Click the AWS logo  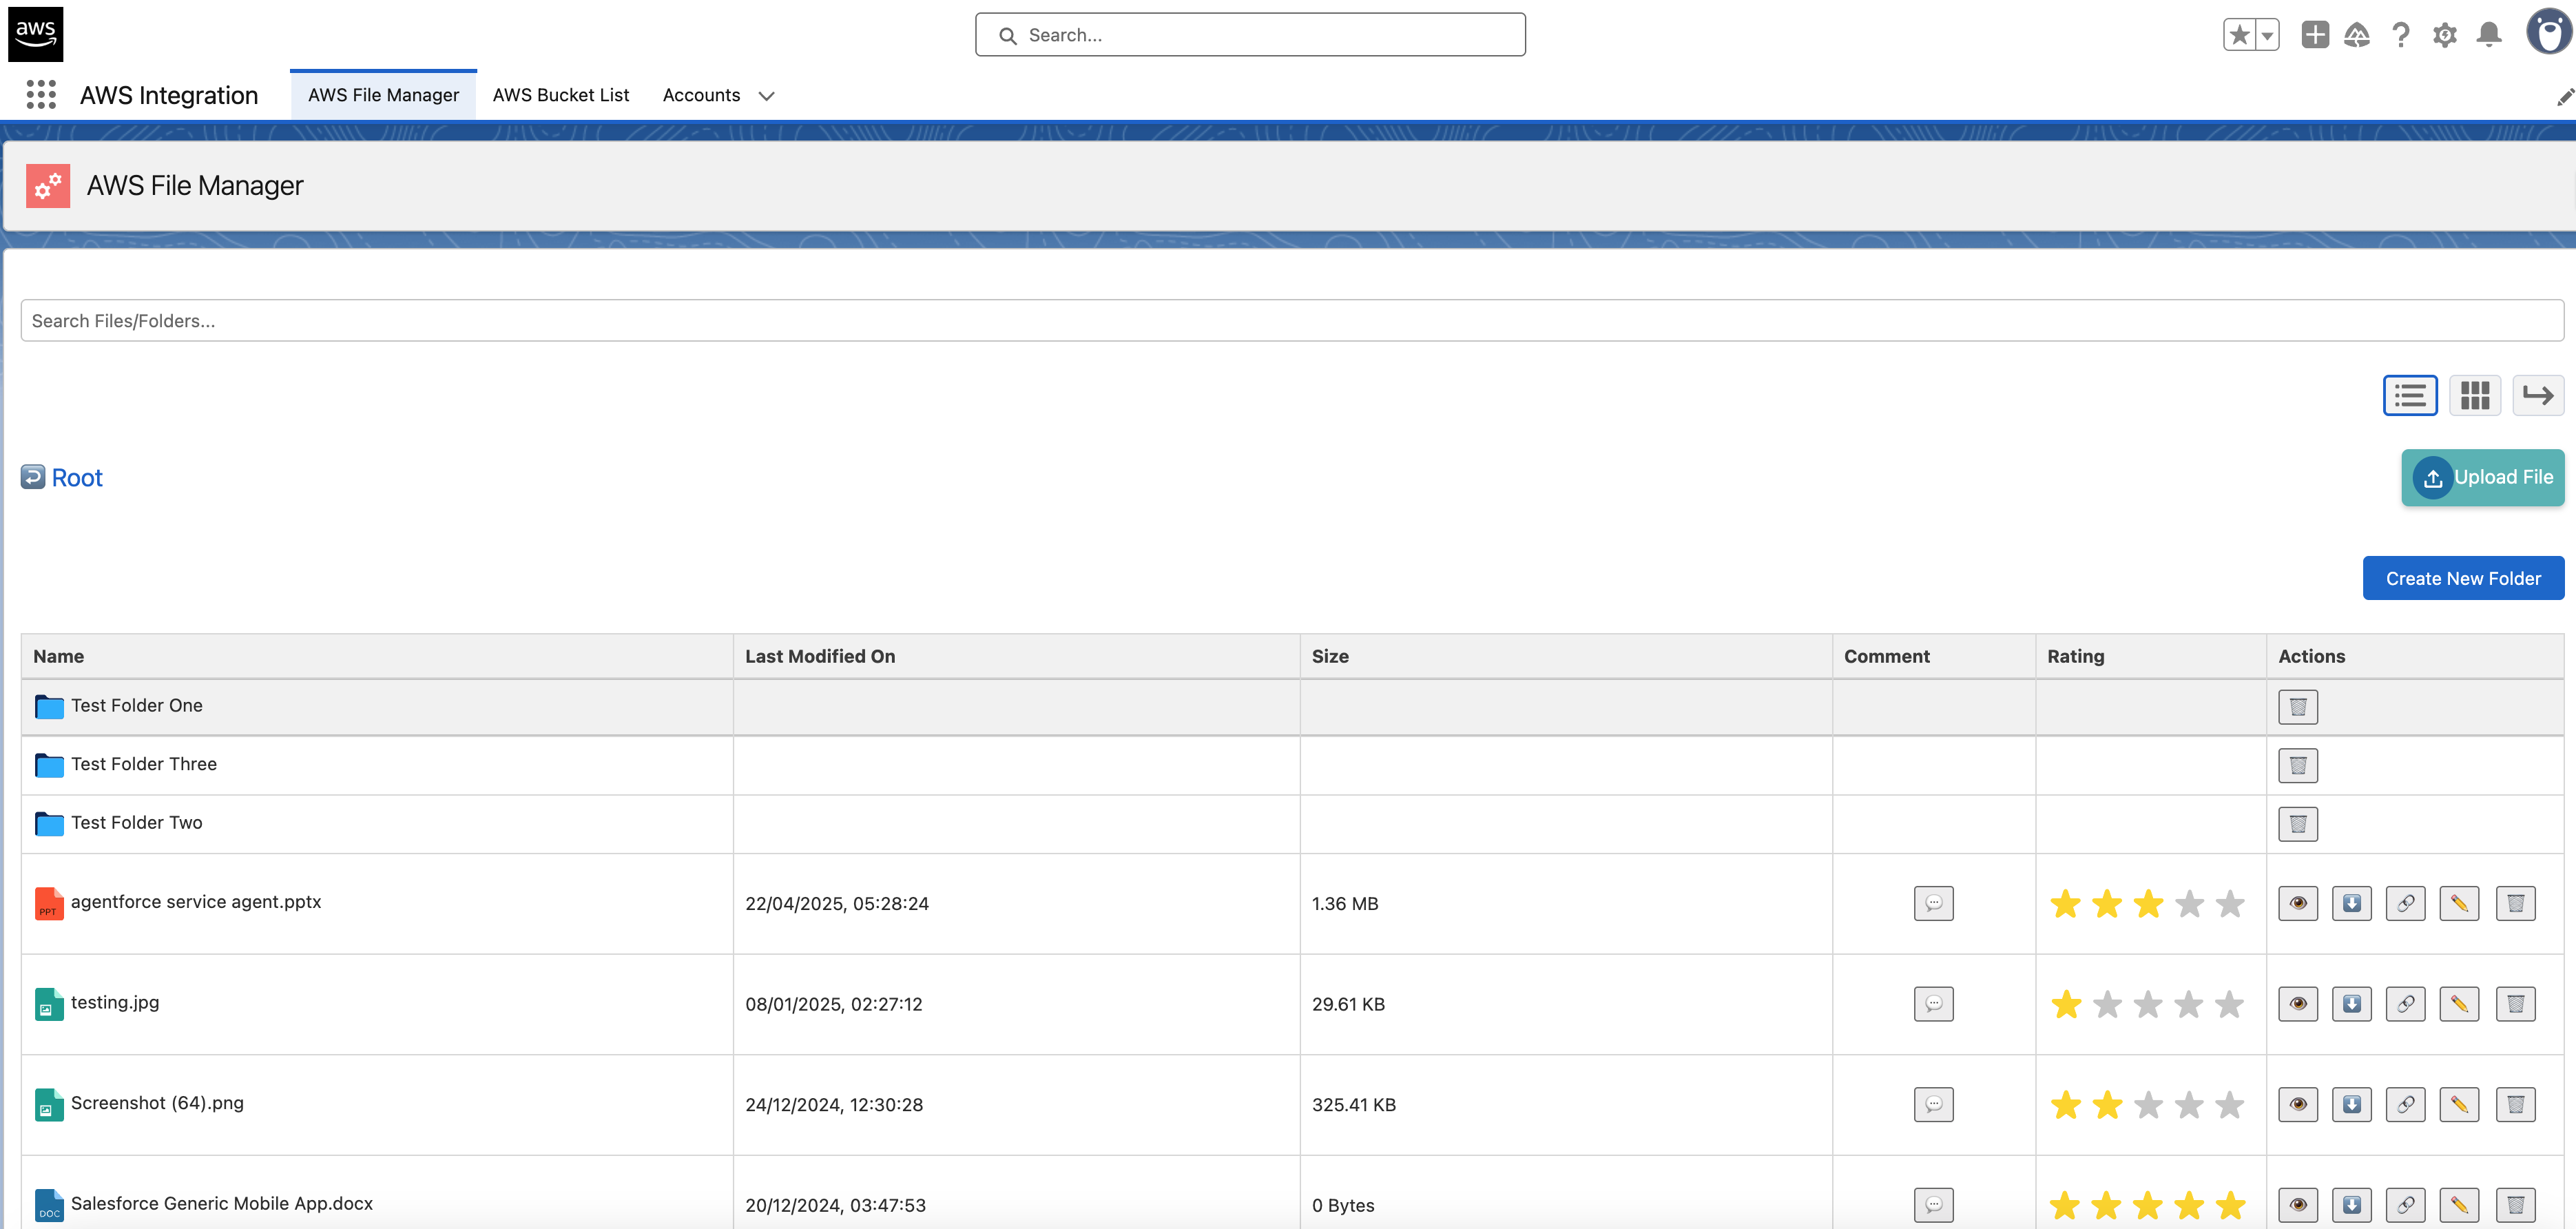click(36, 34)
